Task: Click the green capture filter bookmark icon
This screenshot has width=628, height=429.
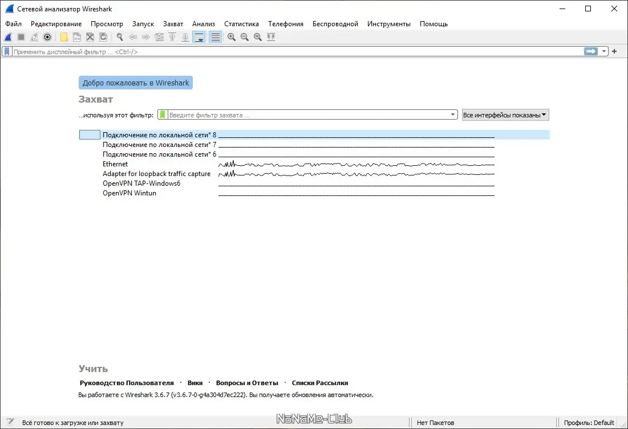Action: point(162,115)
